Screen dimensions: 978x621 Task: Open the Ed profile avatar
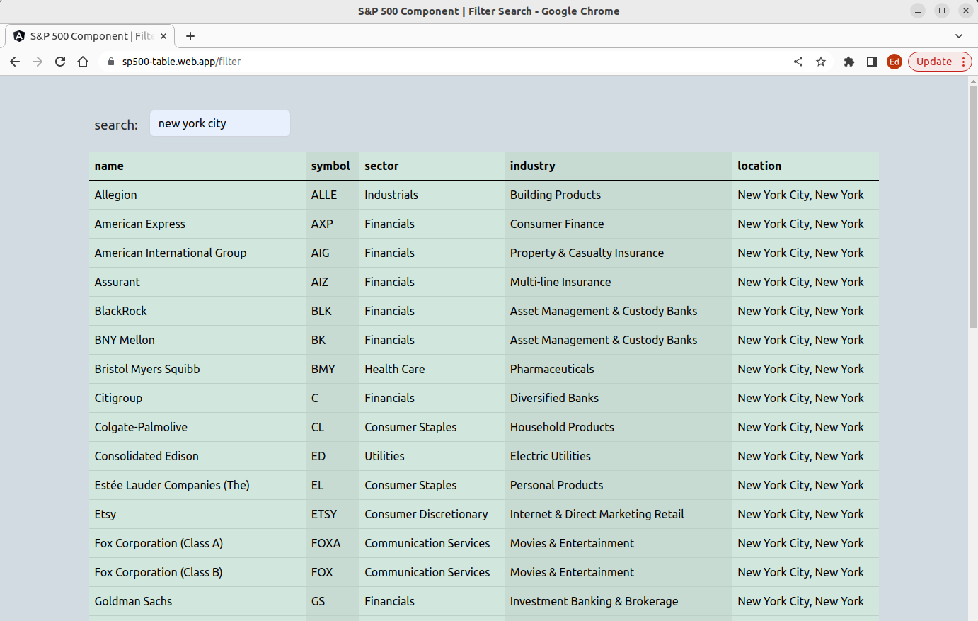(894, 62)
